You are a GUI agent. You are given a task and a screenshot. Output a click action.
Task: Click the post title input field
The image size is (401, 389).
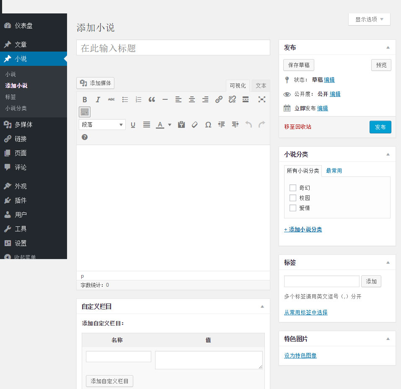pyautogui.click(x=173, y=47)
